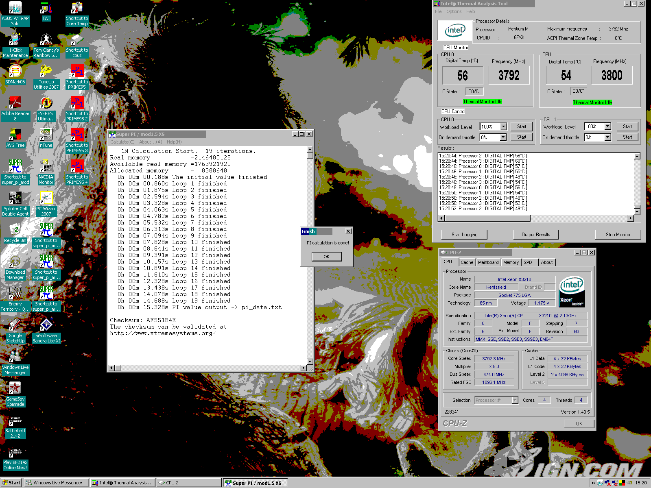Open Shortcut to PRIME95 icon

(x=77, y=77)
